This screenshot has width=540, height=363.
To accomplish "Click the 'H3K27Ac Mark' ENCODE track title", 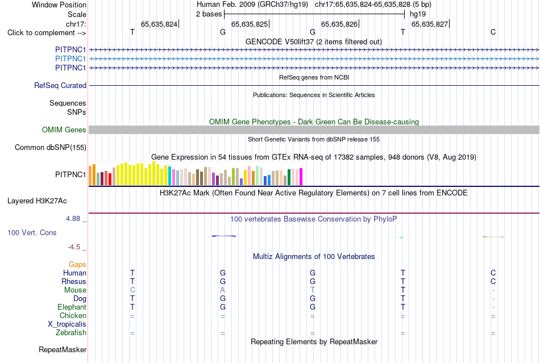I will 313,193.
